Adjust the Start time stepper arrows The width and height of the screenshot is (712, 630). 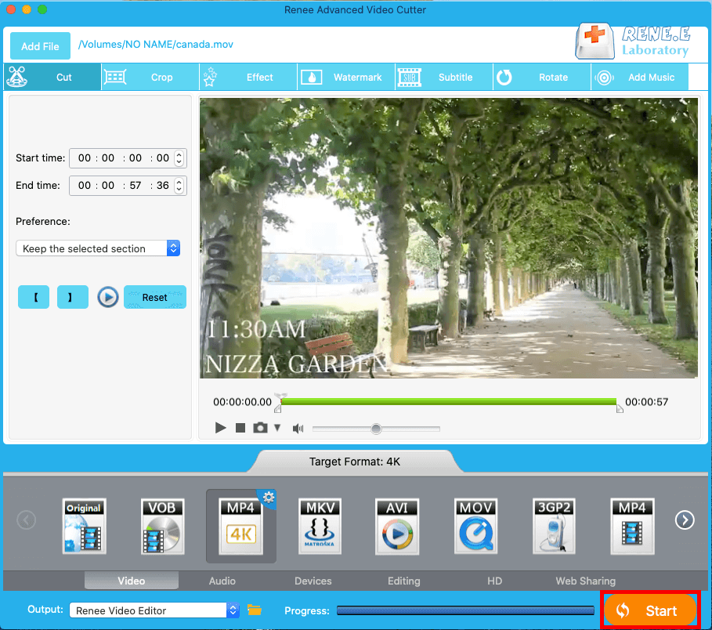(179, 158)
